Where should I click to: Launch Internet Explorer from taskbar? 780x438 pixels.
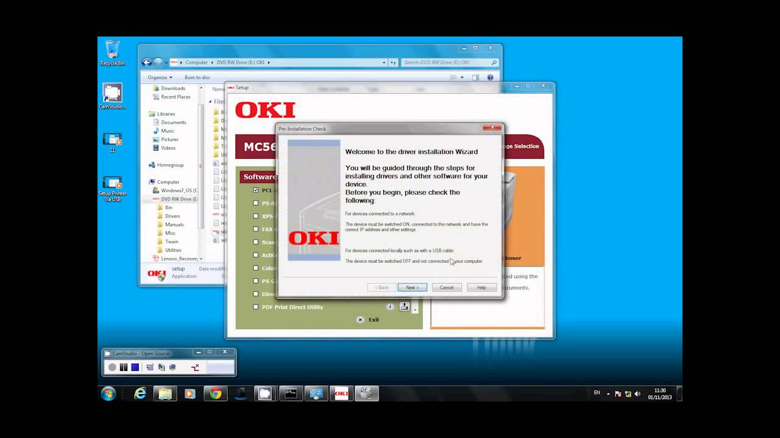coord(140,394)
